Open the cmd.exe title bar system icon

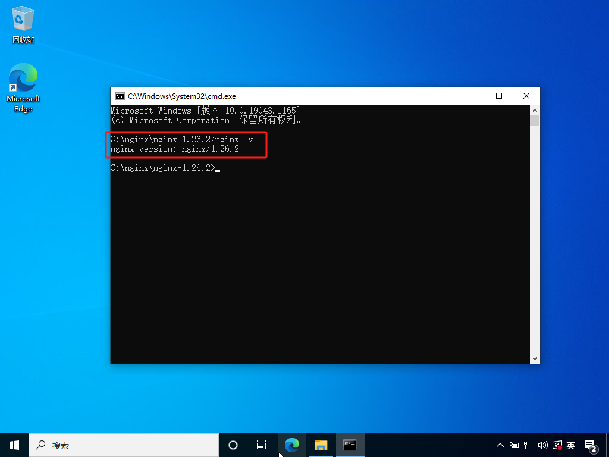point(120,96)
